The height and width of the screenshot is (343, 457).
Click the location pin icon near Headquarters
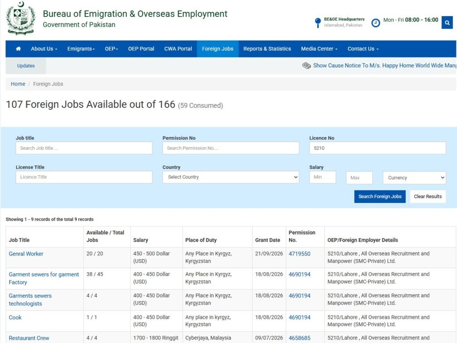(318, 22)
